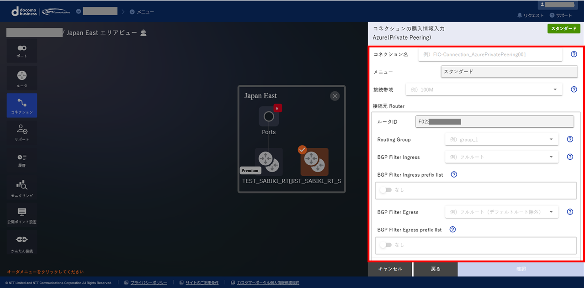The width and height of the screenshot is (585, 288).
Task: Open the サポート sidebar icon
Action: [x=22, y=132]
